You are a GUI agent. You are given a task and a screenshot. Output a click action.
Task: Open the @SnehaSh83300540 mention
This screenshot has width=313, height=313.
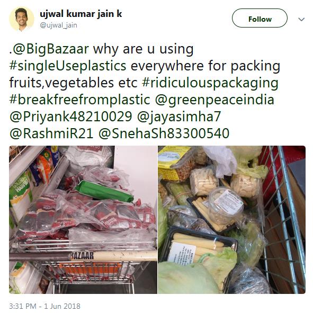[164, 134]
